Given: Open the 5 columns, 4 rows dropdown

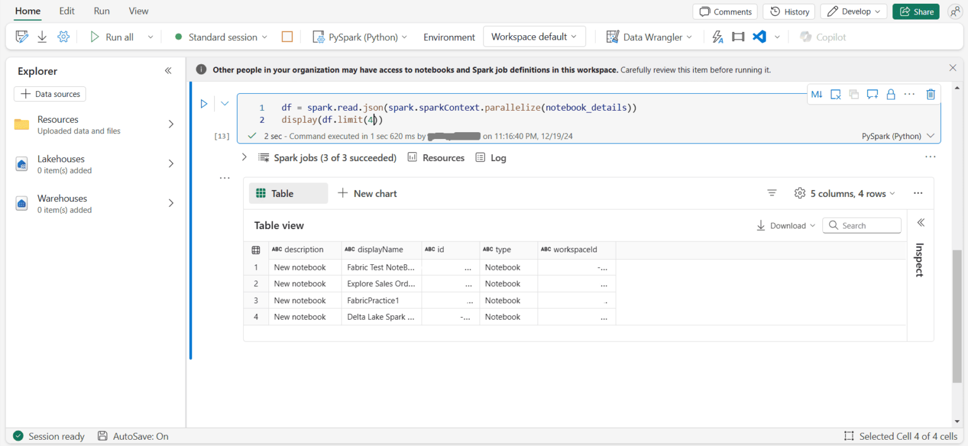Looking at the screenshot, I should click(845, 193).
